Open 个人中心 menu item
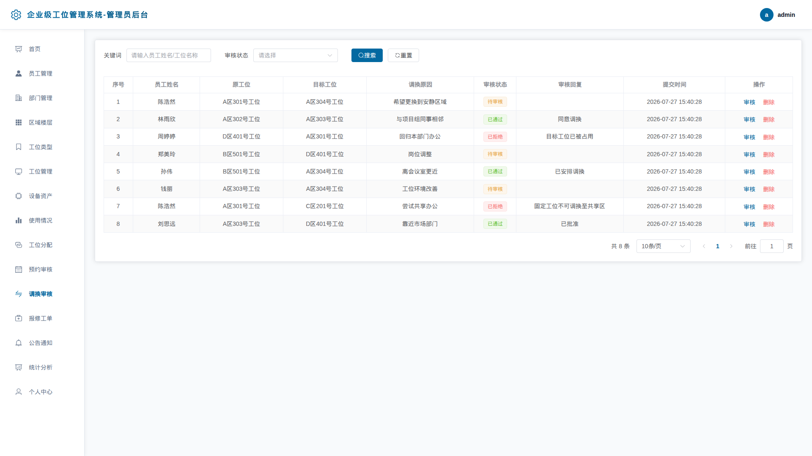The width and height of the screenshot is (812, 456). click(x=42, y=392)
